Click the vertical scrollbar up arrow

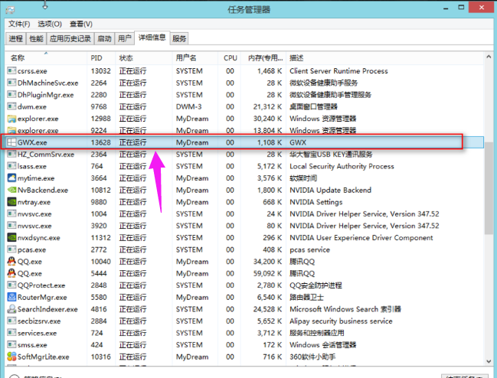click(x=490, y=57)
